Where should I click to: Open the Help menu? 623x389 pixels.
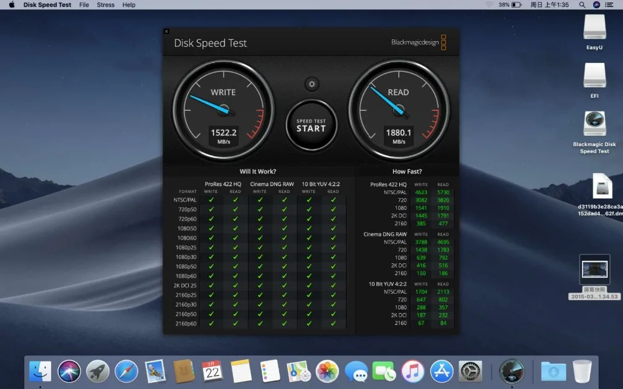click(x=129, y=5)
